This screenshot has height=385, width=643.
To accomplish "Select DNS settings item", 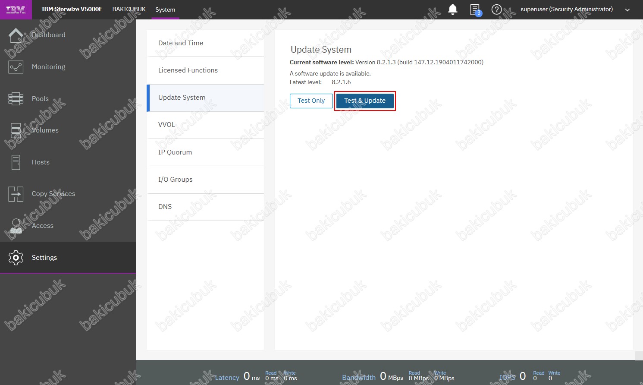I will (205, 207).
